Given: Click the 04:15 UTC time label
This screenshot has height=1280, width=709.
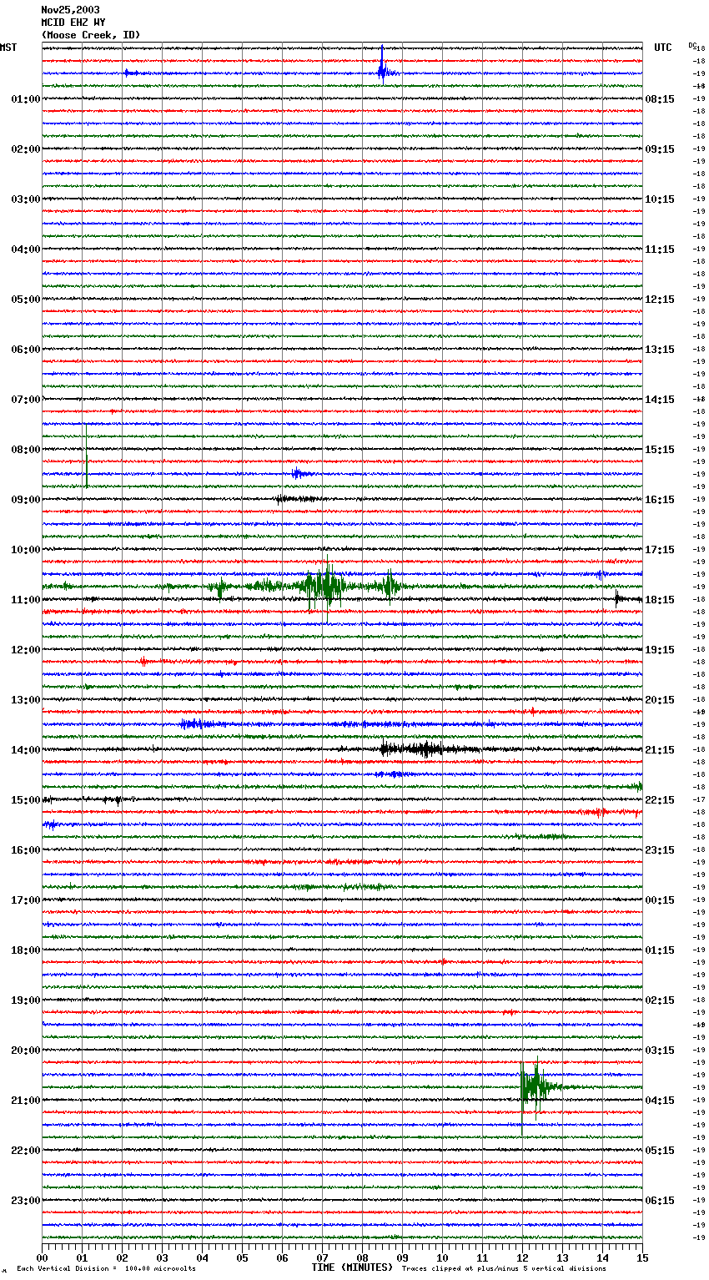Looking at the screenshot, I should tap(660, 1101).
